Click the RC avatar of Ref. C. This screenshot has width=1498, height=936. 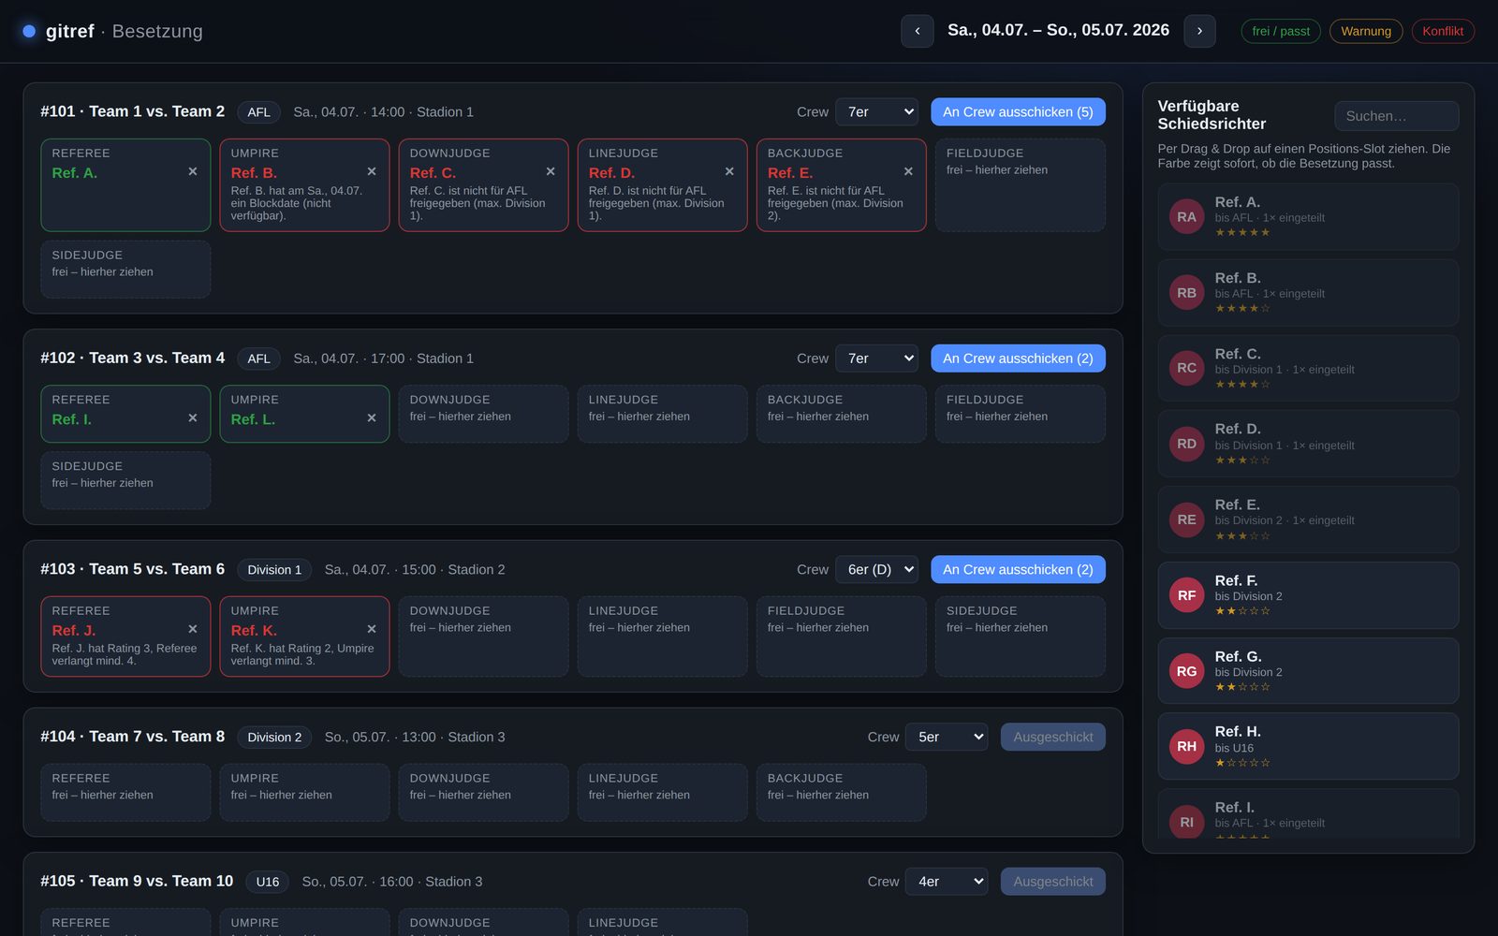click(1186, 368)
